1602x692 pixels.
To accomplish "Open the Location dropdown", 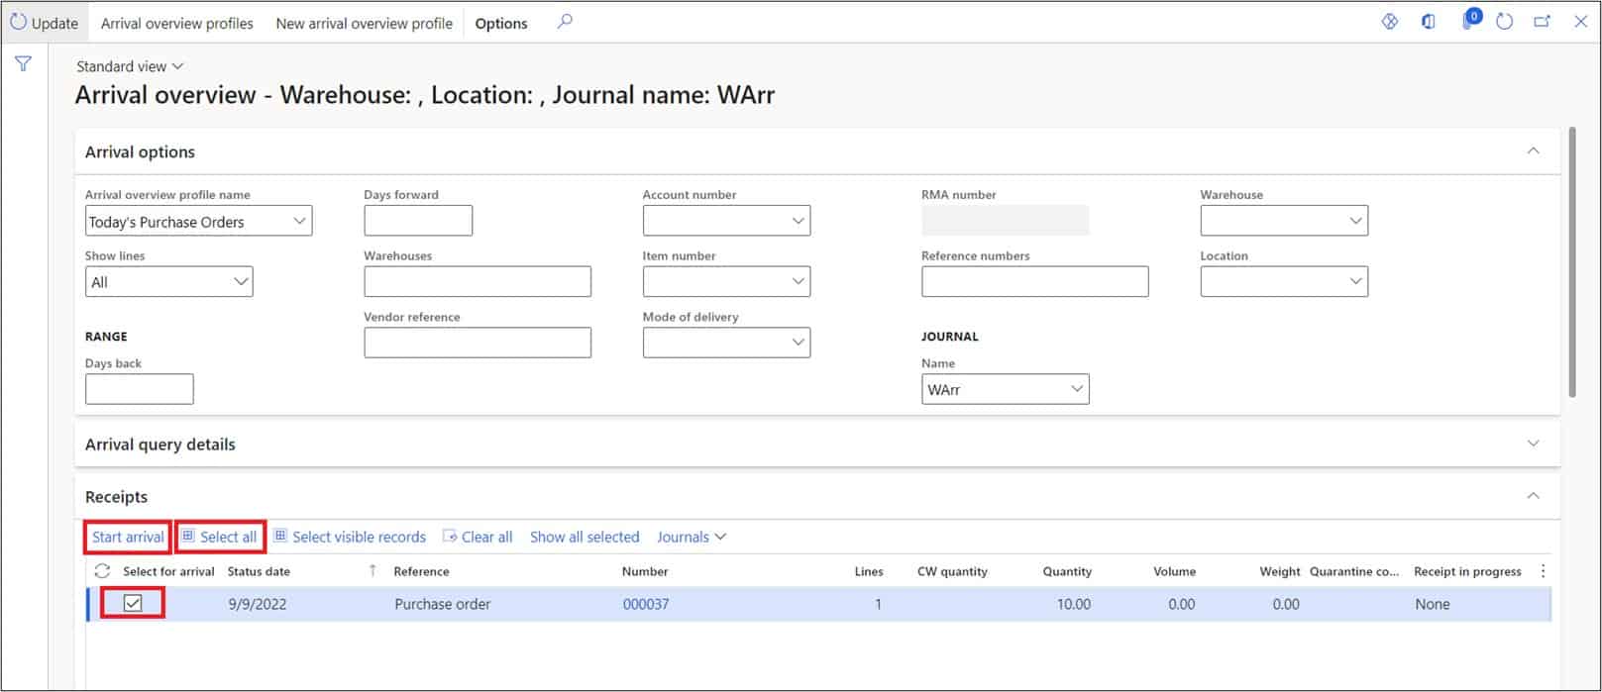I will (1355, 282).
